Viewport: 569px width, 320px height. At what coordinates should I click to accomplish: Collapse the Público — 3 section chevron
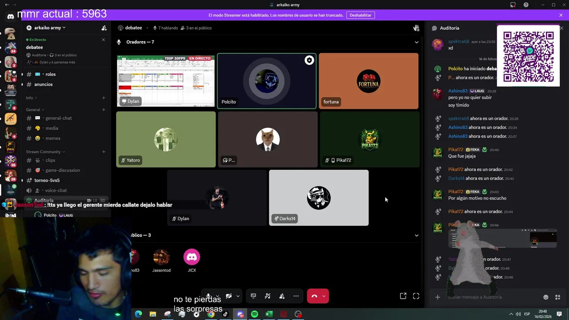416,235
